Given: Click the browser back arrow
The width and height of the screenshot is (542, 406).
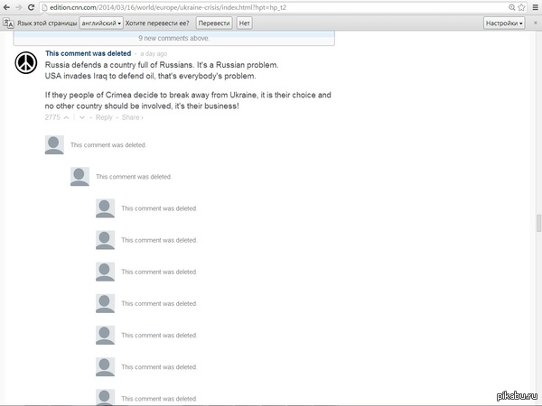Looking at the screenshot, I should tap(7, 6).
